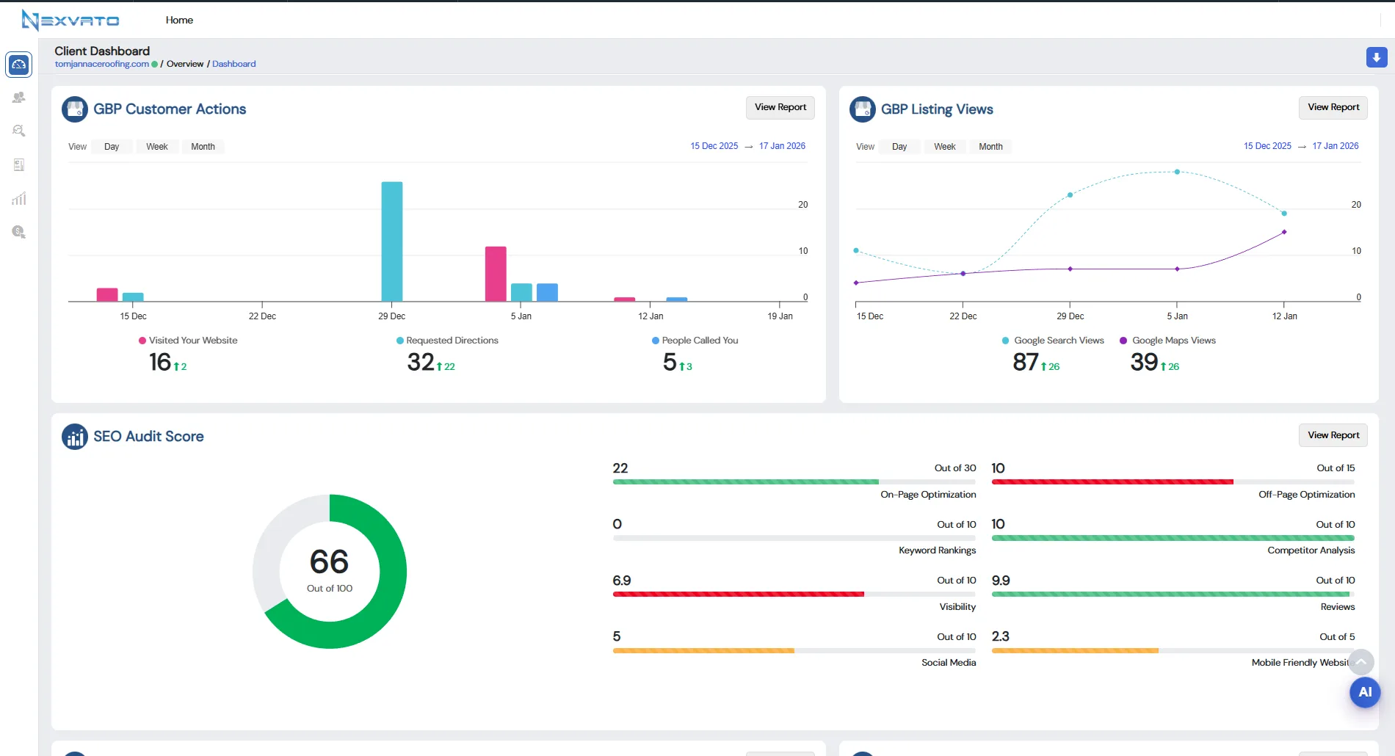Click the sales dollar icon in sidebar
Image resolution: width=1395 pixels, height=756 pixels.
[18, 231]
